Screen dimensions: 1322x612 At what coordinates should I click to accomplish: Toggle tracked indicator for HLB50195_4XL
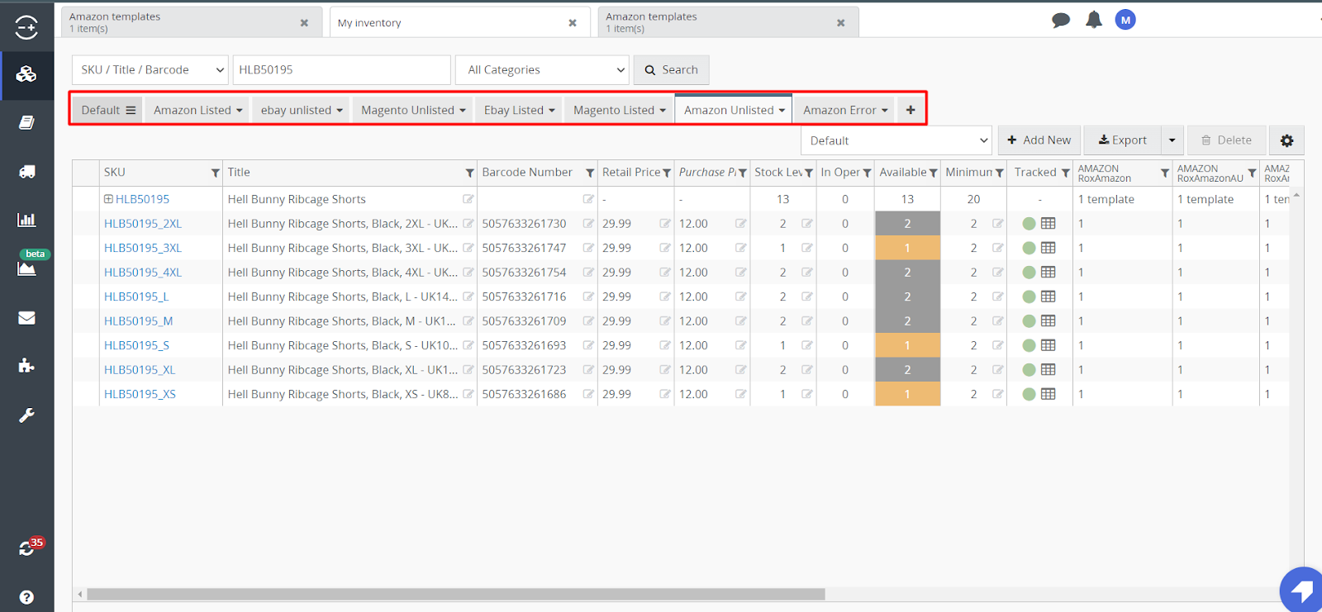coord(1029,273)
